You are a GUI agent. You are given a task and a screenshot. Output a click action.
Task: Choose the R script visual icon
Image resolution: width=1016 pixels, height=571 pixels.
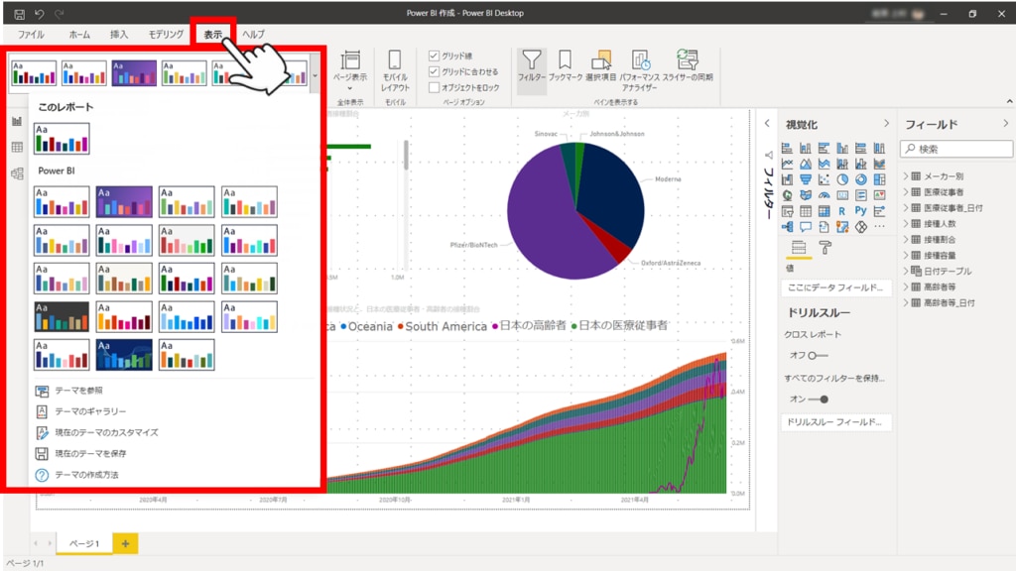[x=842, y=211]
